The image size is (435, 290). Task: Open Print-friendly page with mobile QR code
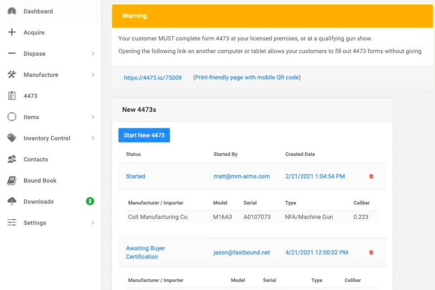point(247,77)
